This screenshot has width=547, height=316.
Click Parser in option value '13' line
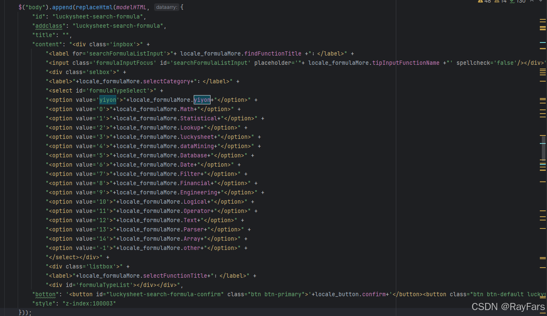[194, 229]
